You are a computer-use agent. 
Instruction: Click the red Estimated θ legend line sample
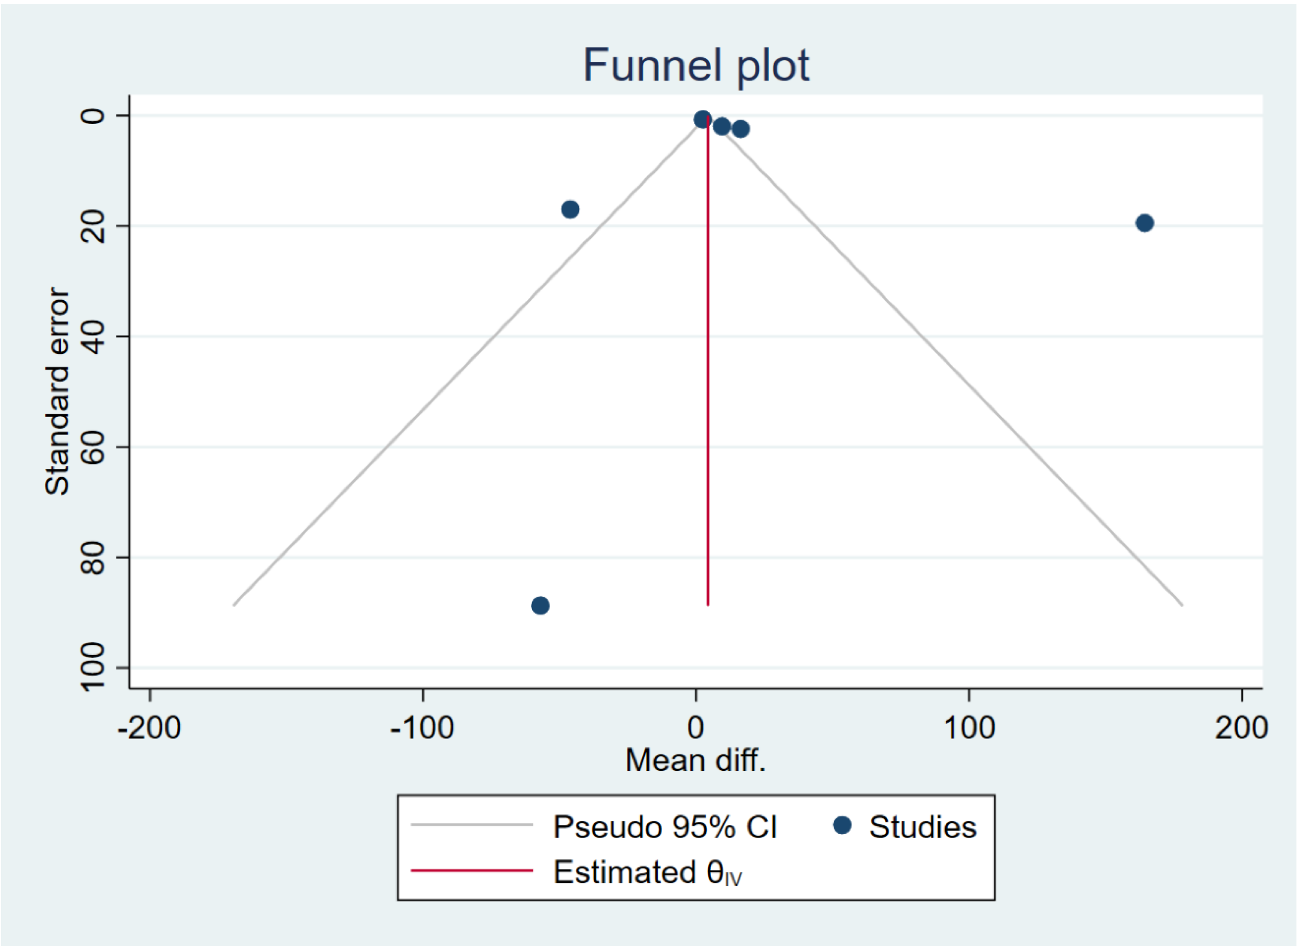click(471, 871)
